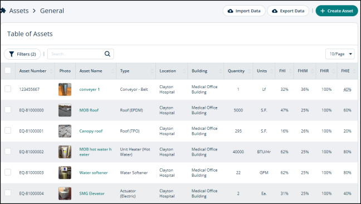Image resolution: width=361 pixels, height=204 pixels.
Task: Open the MOB Roof asset link
Action: [x=89, y=110]
